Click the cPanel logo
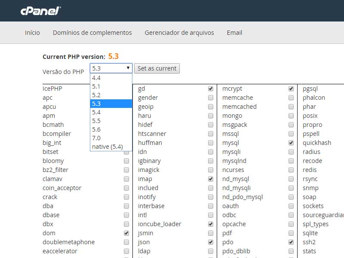Screen dimensions: 344x258 [x=40, y=11]
